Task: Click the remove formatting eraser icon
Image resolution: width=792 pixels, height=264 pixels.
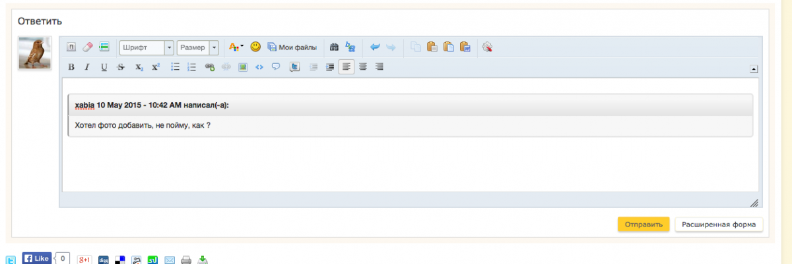Action: click(88, 47)
